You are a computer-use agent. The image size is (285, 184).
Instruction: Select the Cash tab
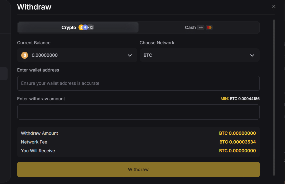click(x=190, y=27)
